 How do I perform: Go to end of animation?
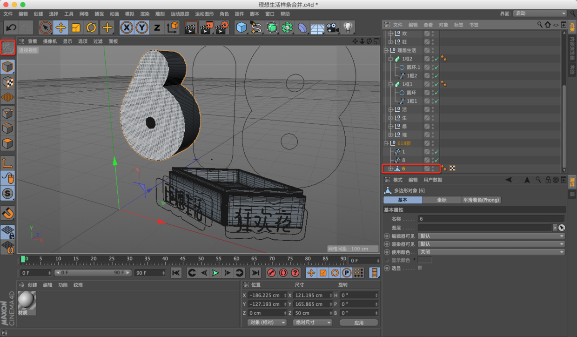pyautogui.click(x=255, y=273)
